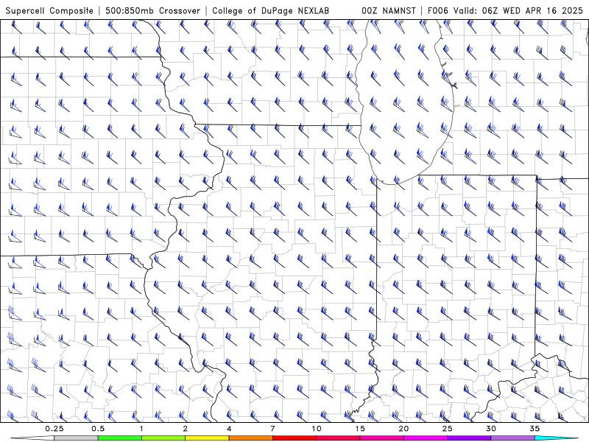Click the '0.25' scale label

(54, 429)
